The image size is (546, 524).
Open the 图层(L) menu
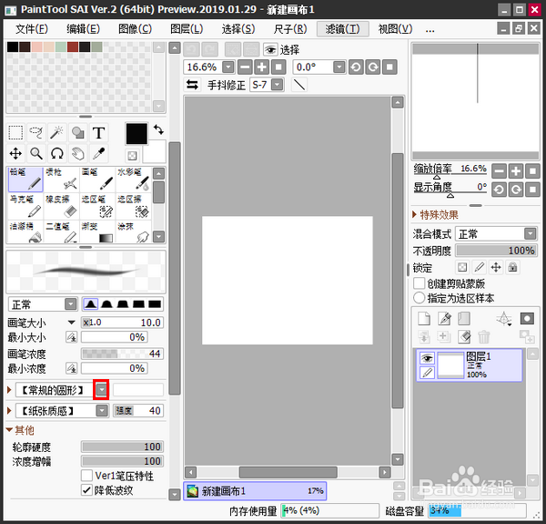187,29
